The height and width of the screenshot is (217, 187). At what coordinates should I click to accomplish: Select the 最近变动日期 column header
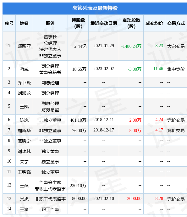(x=104, y=23)
